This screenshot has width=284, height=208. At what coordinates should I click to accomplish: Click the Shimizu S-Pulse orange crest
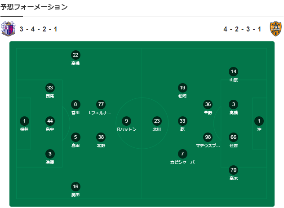(275, 29)
